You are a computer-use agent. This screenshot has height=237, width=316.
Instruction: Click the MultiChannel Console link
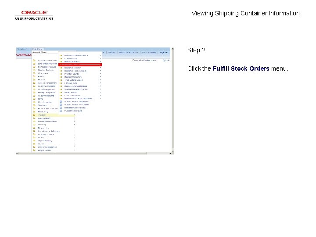pyautogui.click(x=128, y=52)
